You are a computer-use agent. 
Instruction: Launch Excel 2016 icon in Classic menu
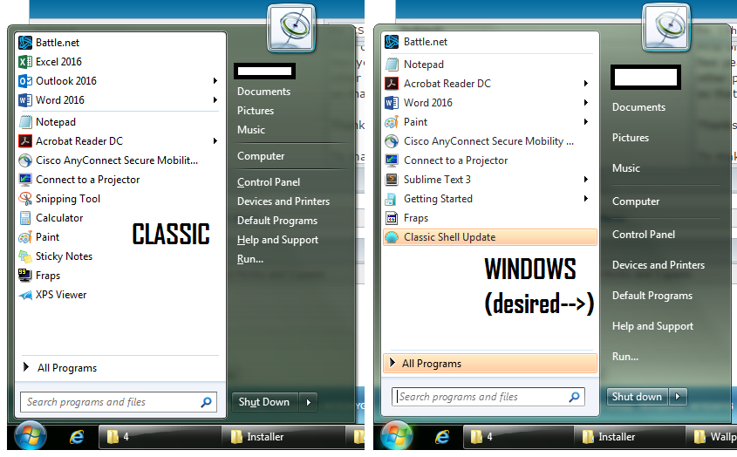25,62
